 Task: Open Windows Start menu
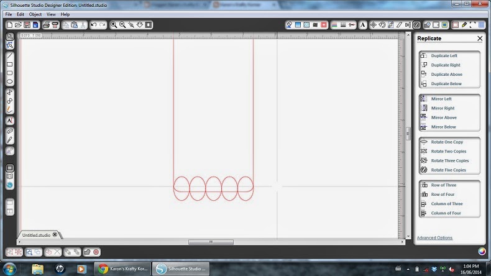tap(9, 269)
